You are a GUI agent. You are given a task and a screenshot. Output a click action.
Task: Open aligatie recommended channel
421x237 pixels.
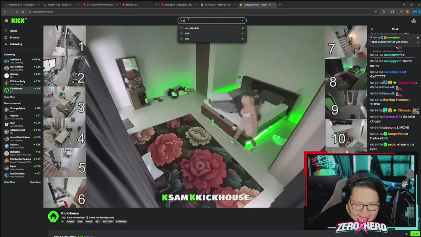pyautogui.click(x=22, y=117)
